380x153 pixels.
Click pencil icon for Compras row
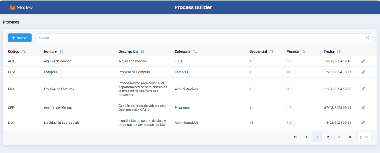tap(363, 72)
